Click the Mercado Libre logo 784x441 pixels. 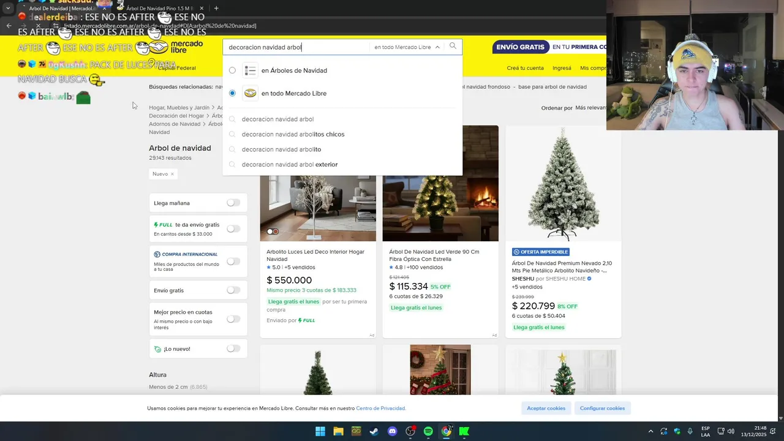[x=177, y=47]
